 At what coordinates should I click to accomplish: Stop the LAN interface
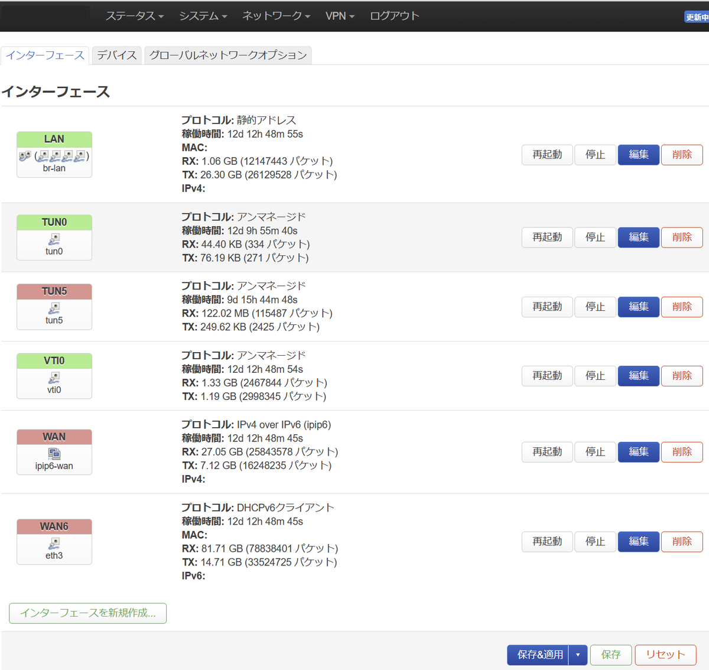point(595,155)
